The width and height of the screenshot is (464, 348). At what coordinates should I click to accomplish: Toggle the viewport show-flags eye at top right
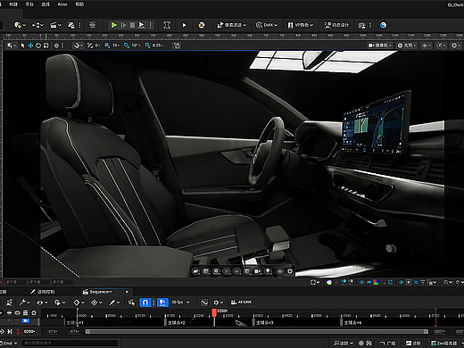click(x=426, y=46)
